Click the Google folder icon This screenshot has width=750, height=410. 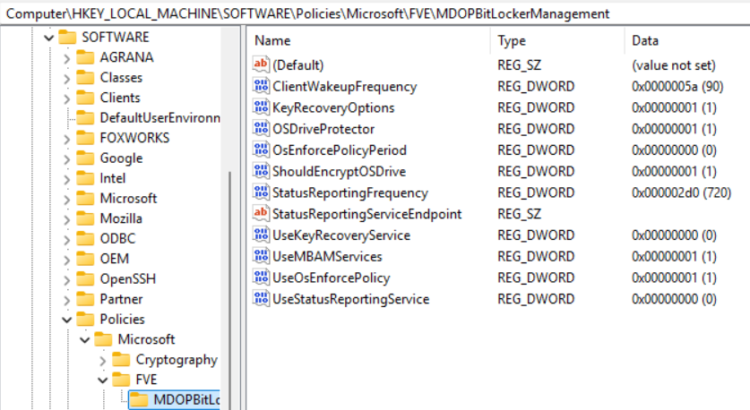[86, 158]
